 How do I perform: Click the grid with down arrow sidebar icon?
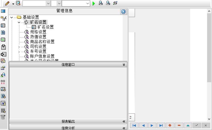coord(3,47)
